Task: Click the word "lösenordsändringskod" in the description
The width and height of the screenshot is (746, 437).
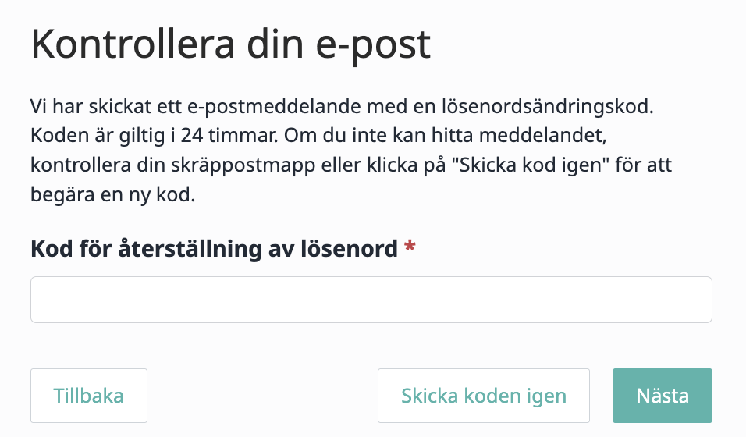Action: tap(548, 107)
